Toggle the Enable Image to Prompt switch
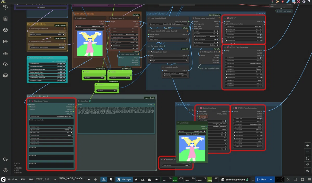 [x=61, y=78]
